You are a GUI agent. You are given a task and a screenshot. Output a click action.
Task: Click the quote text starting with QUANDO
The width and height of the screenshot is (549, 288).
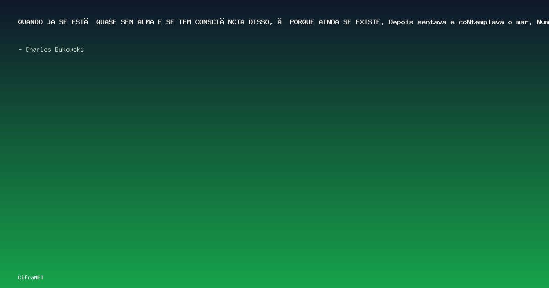(x=284, y=22)
